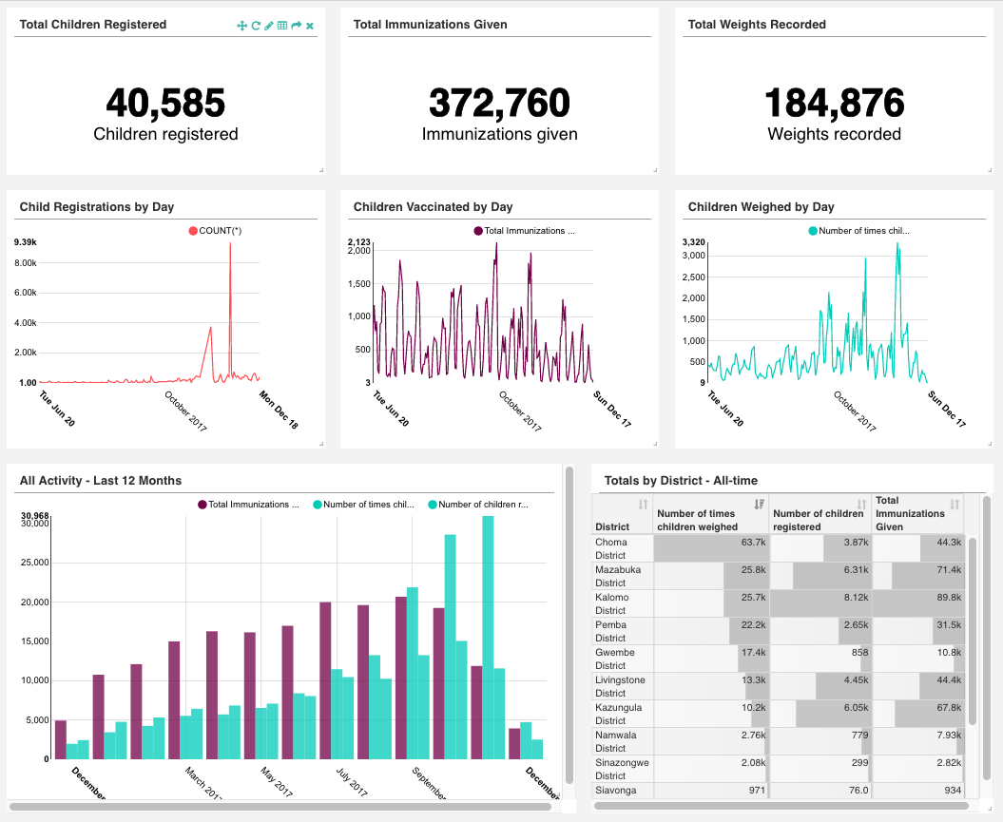Screen dimensions: 1003x822
Task: Click Children Vaccinated by Day title
Action: point(434,207)
